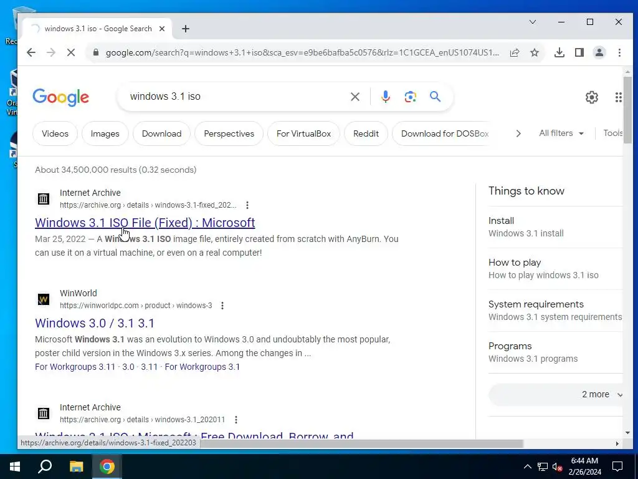Open Google quick settings gear

click(x=592, y=97)
